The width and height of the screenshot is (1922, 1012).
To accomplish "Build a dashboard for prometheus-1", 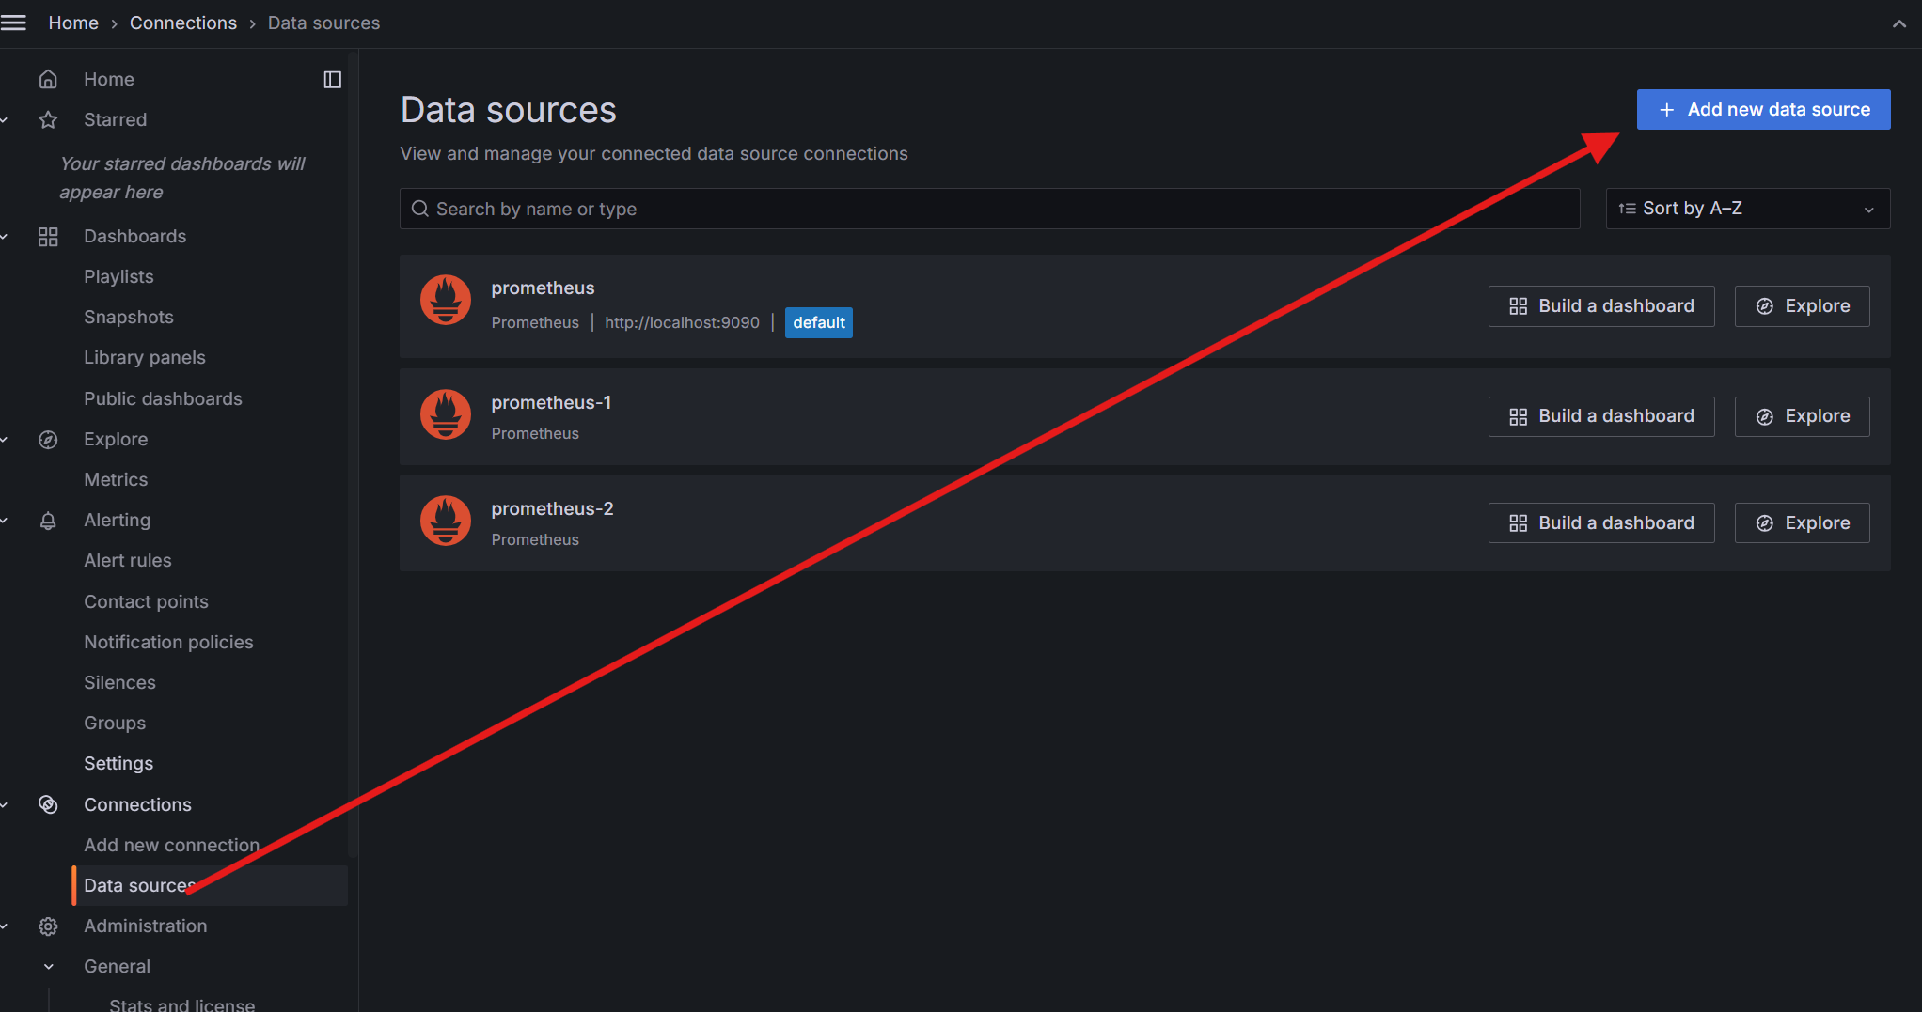I will (x=1601, y=416).
